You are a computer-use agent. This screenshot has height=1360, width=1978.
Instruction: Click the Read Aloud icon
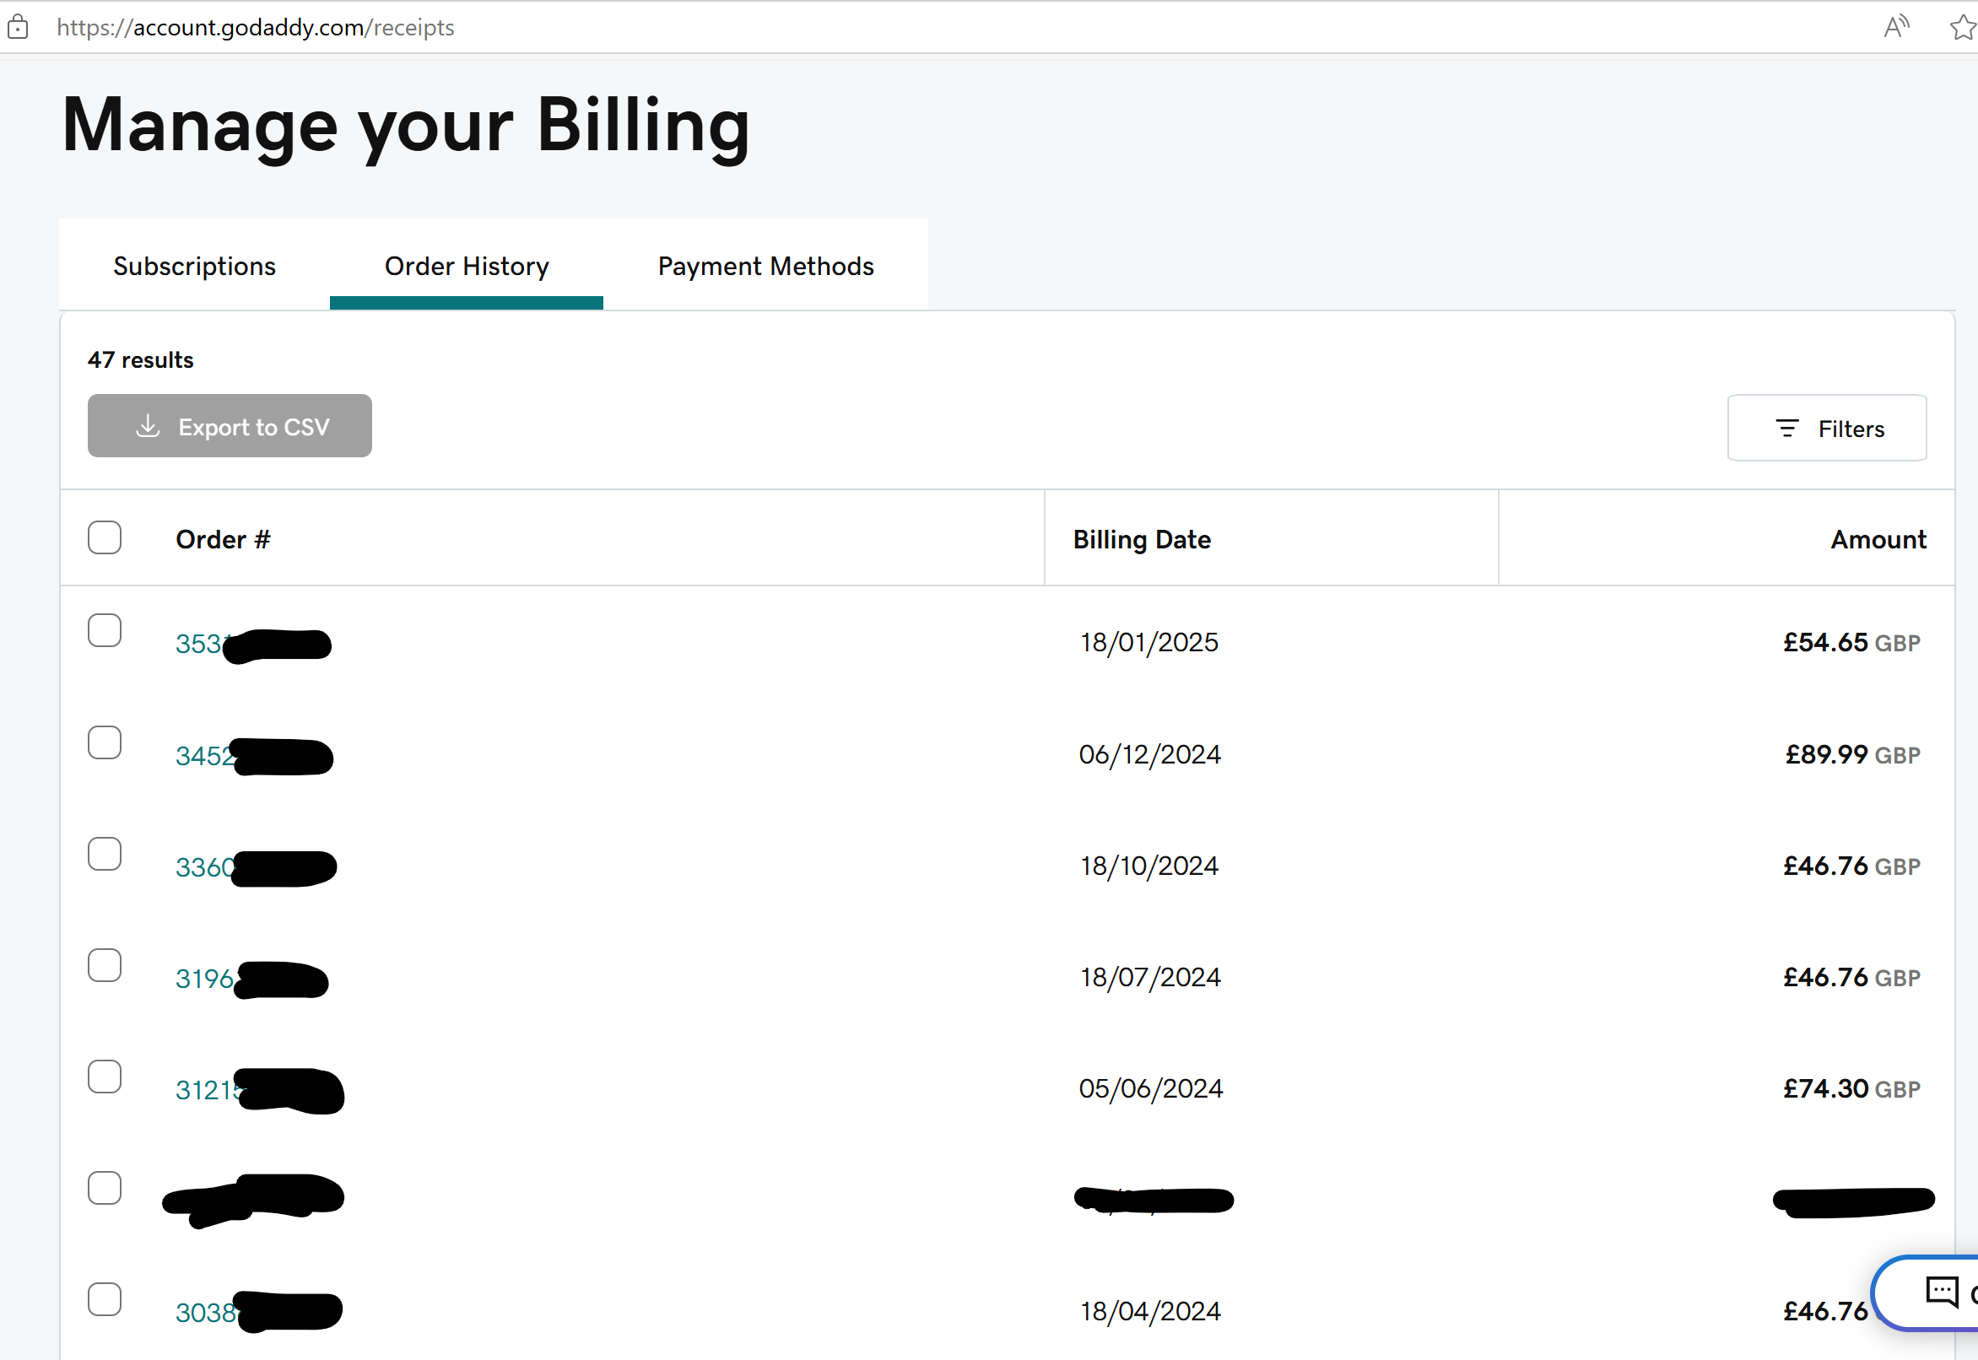(1895, 27)
